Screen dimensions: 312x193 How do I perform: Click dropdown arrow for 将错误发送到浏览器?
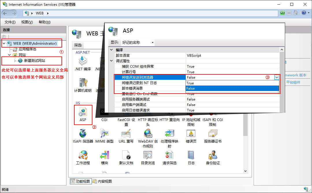coord(277,77)
